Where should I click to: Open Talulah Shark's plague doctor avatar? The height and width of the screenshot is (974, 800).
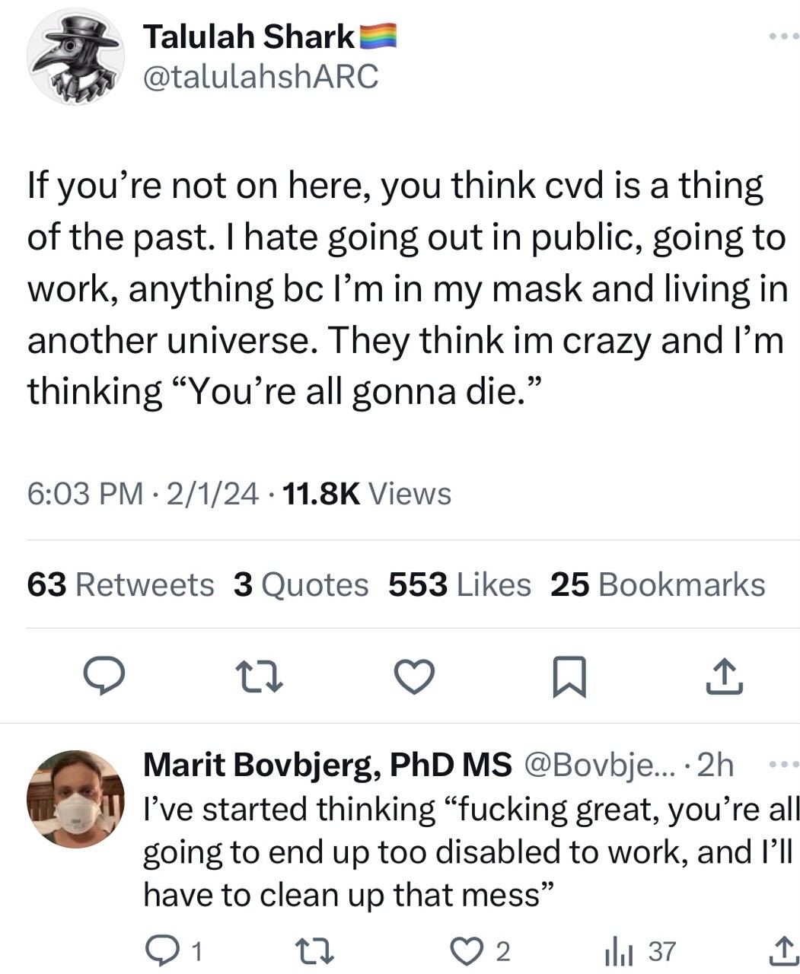point(75,57)
